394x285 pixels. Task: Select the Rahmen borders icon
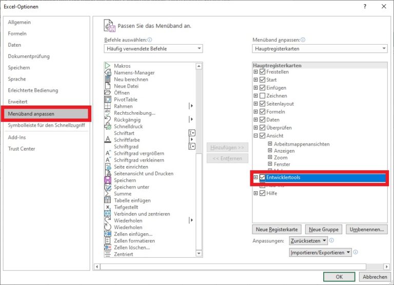pyautogui.click(x=108, y=106)
